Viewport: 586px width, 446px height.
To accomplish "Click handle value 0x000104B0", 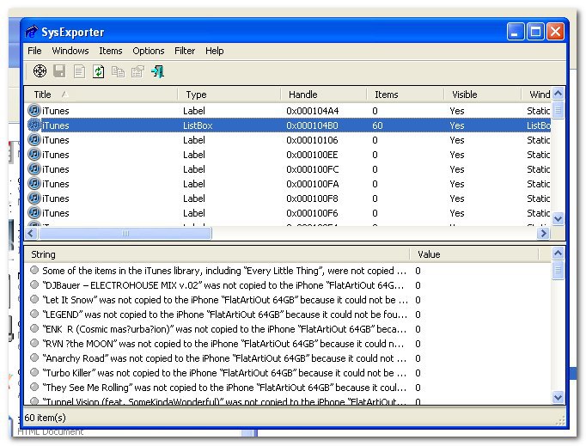I will pos(312,125).
